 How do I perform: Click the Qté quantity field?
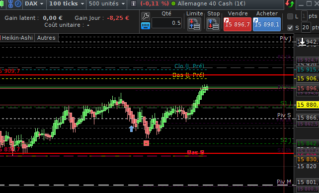pyautogui.click(x=166, y=23)
